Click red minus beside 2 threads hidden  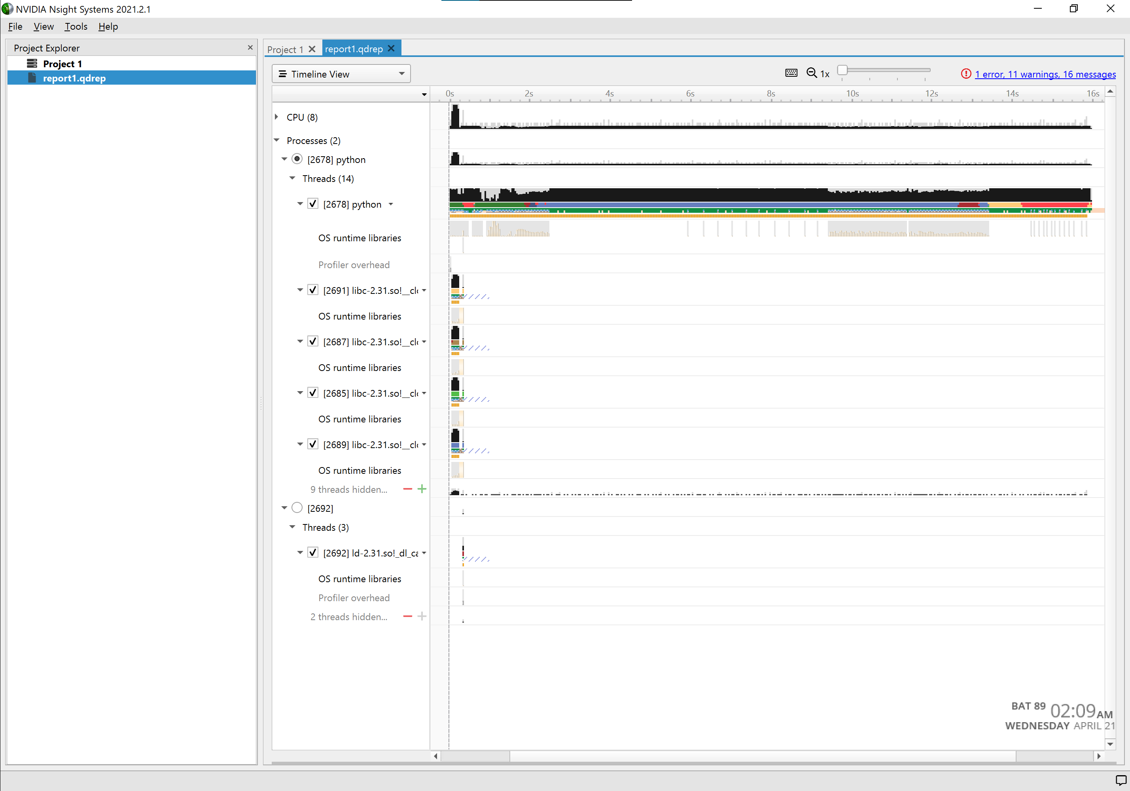pyautogui.click(x=407, y=616)
